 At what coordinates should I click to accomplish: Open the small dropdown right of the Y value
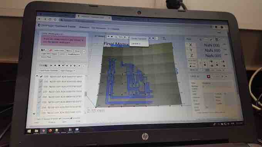point(225,50)
